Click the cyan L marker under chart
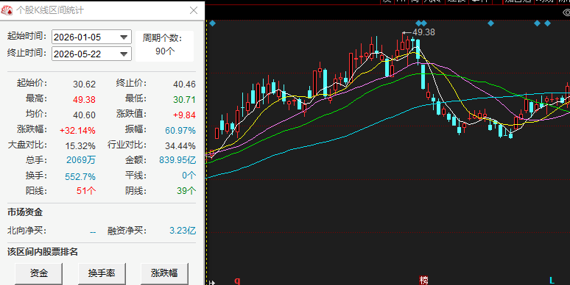Image resolution: width=570 pixels, height=285 pixels. point(552,281)
